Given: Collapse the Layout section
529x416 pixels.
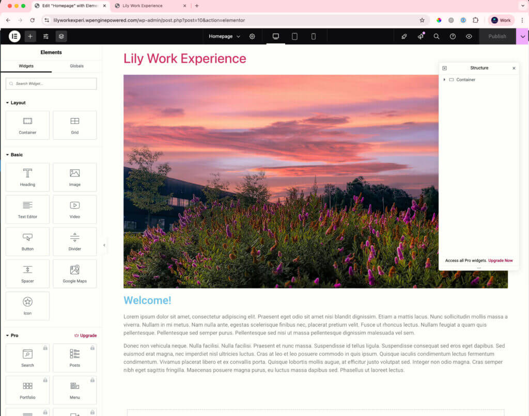Looking at the screenshot, I should [16, 103].
